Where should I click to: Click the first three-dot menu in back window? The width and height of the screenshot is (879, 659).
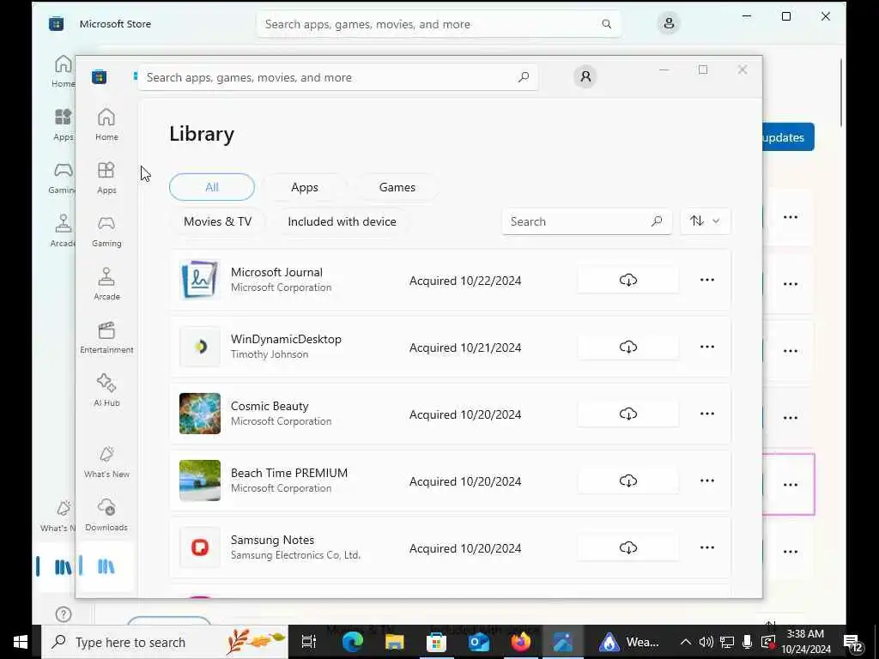(x=791, y=217)
